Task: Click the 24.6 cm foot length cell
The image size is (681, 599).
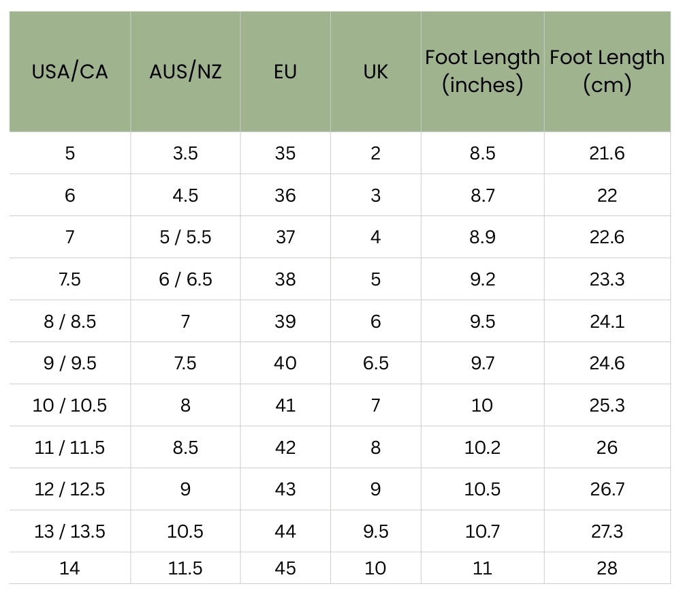Action: click(x=607, y=363)
